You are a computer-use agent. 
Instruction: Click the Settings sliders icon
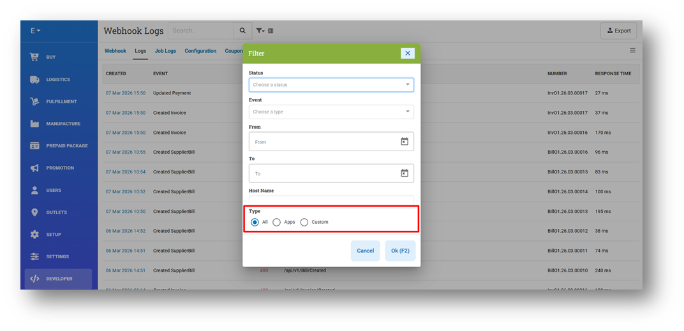tap(34, 257)
